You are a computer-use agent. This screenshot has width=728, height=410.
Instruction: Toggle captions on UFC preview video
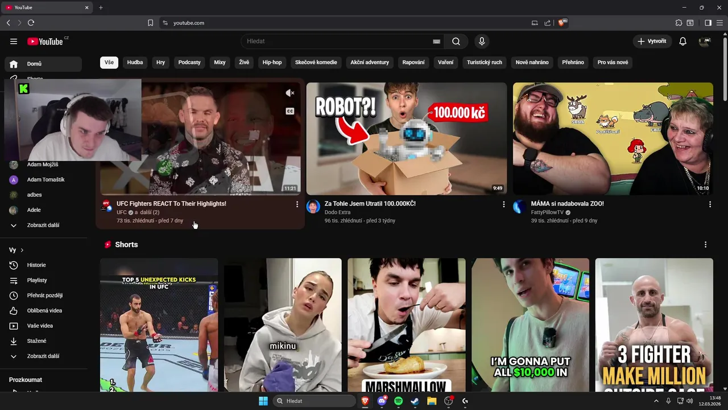click(x=290, y=111)
